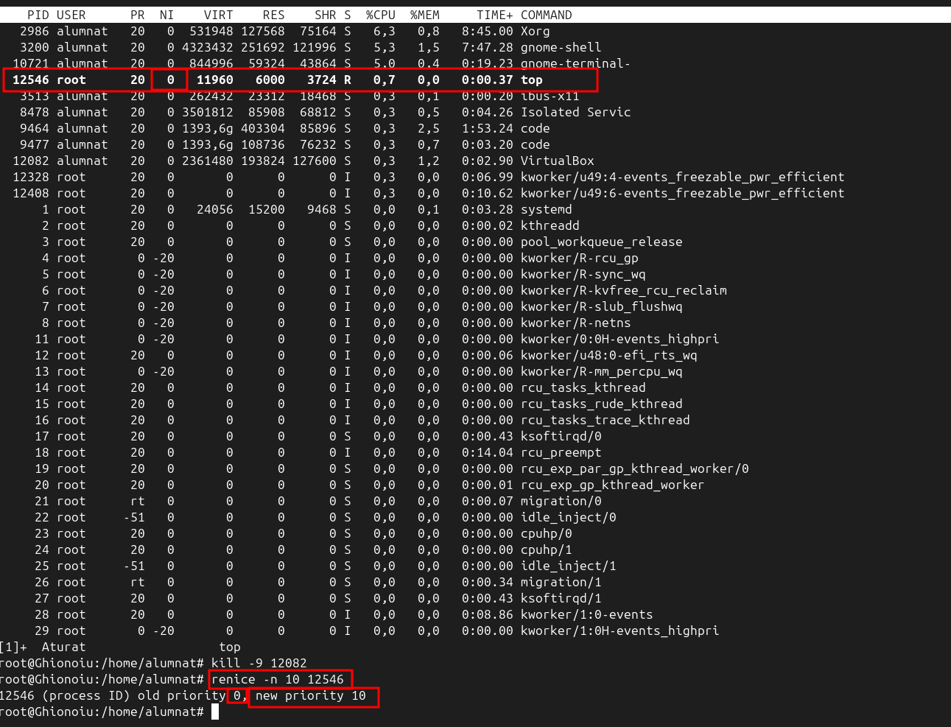This screenshot has width=951, height=727.
Task: Click the kthreadd process name
Action: [550, 225]
